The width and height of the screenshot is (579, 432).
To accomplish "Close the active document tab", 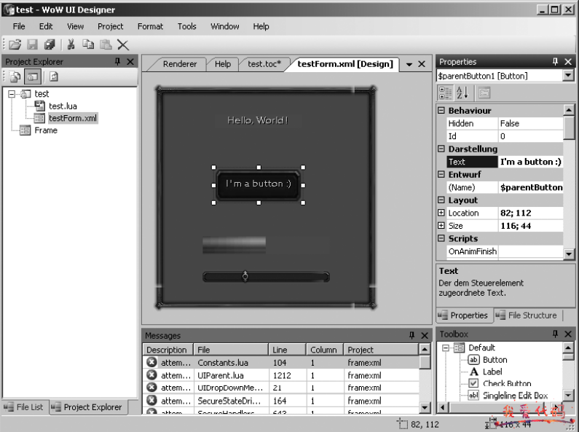I will pos(422,64).
